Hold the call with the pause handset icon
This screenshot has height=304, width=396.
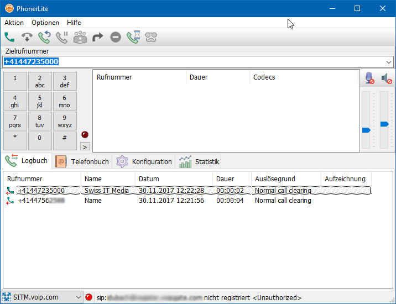(x=62, y=37)
